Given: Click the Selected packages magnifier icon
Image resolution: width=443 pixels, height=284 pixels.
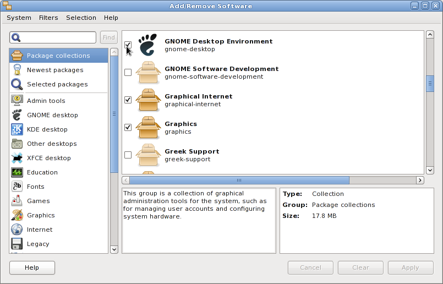Looking at the screenshot, I should (17, 84).
